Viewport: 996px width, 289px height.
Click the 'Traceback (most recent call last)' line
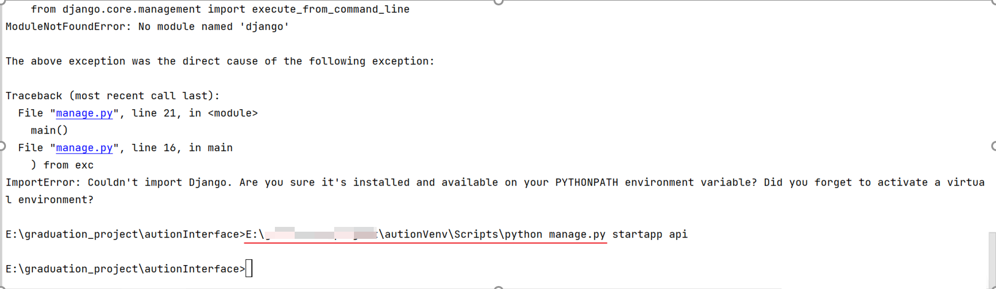point(113,96)
